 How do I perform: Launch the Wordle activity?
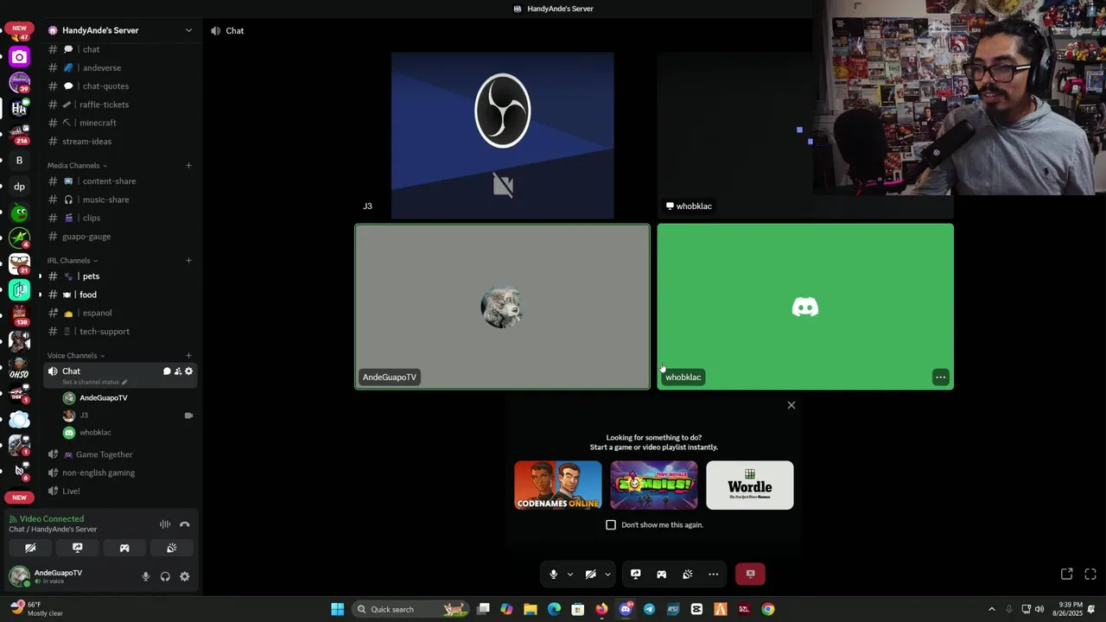coord(750,486)
